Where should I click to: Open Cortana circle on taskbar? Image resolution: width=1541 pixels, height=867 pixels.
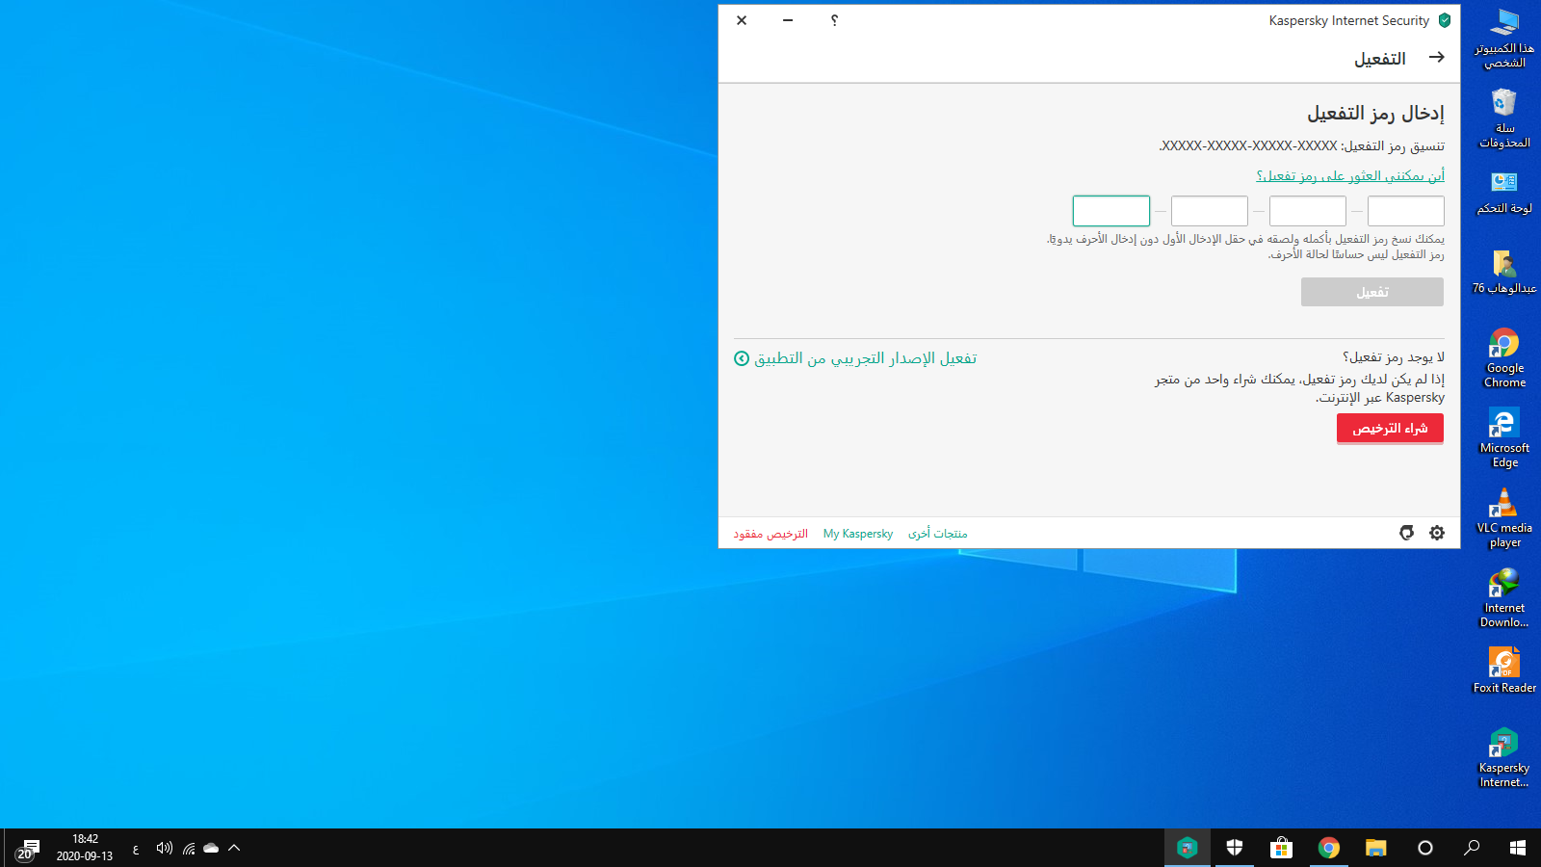click(x=1425, y=848)
